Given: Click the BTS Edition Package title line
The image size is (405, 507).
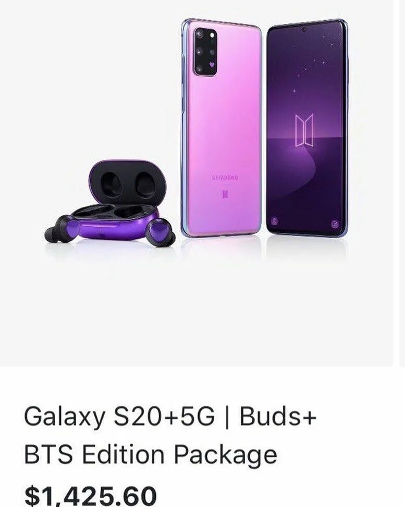Looking at the screenshot, I should [151, 454].
